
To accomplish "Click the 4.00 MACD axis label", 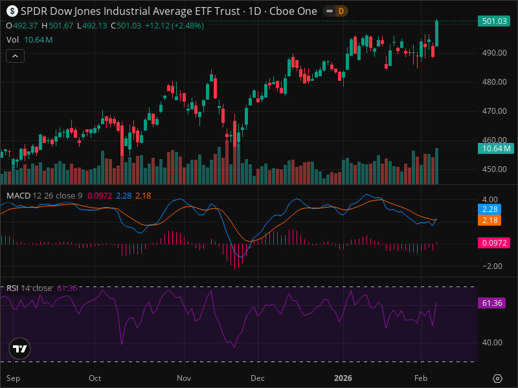I will click(490, 200).
